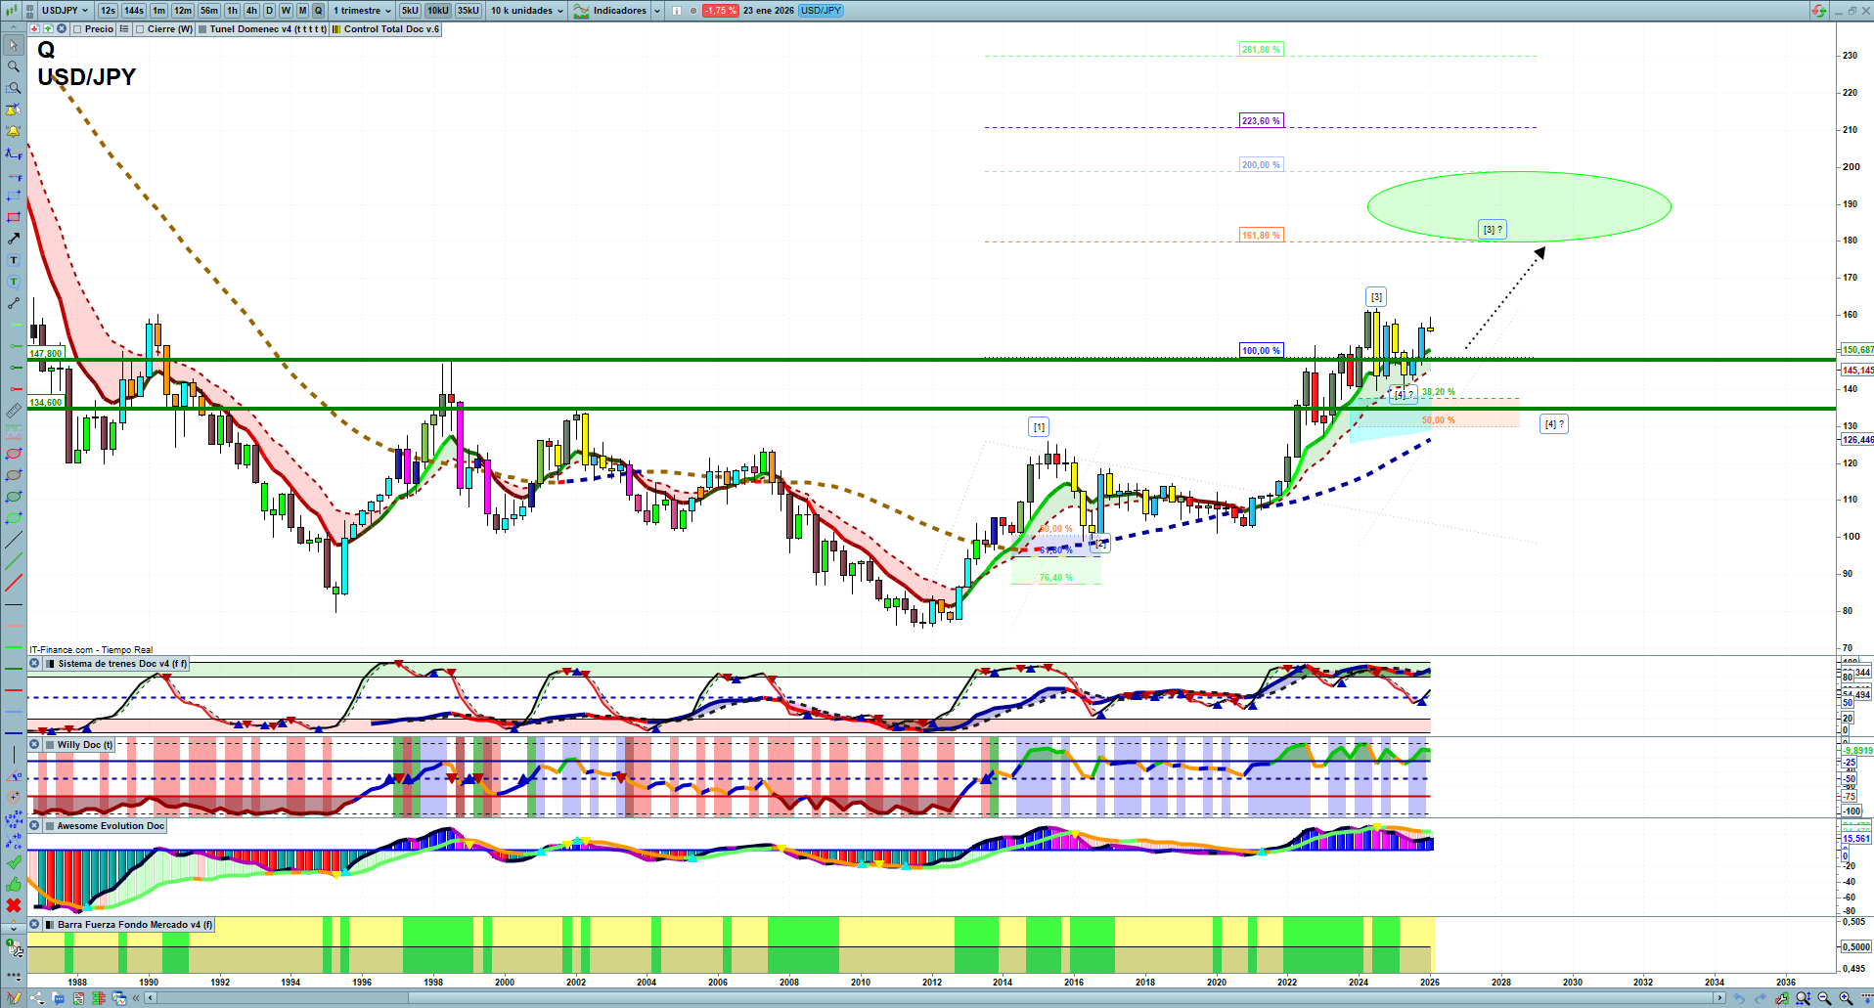Click the zoom out magnifier at bottom right
This screenshot has height=1008, width=1874.
[1824, 998]
